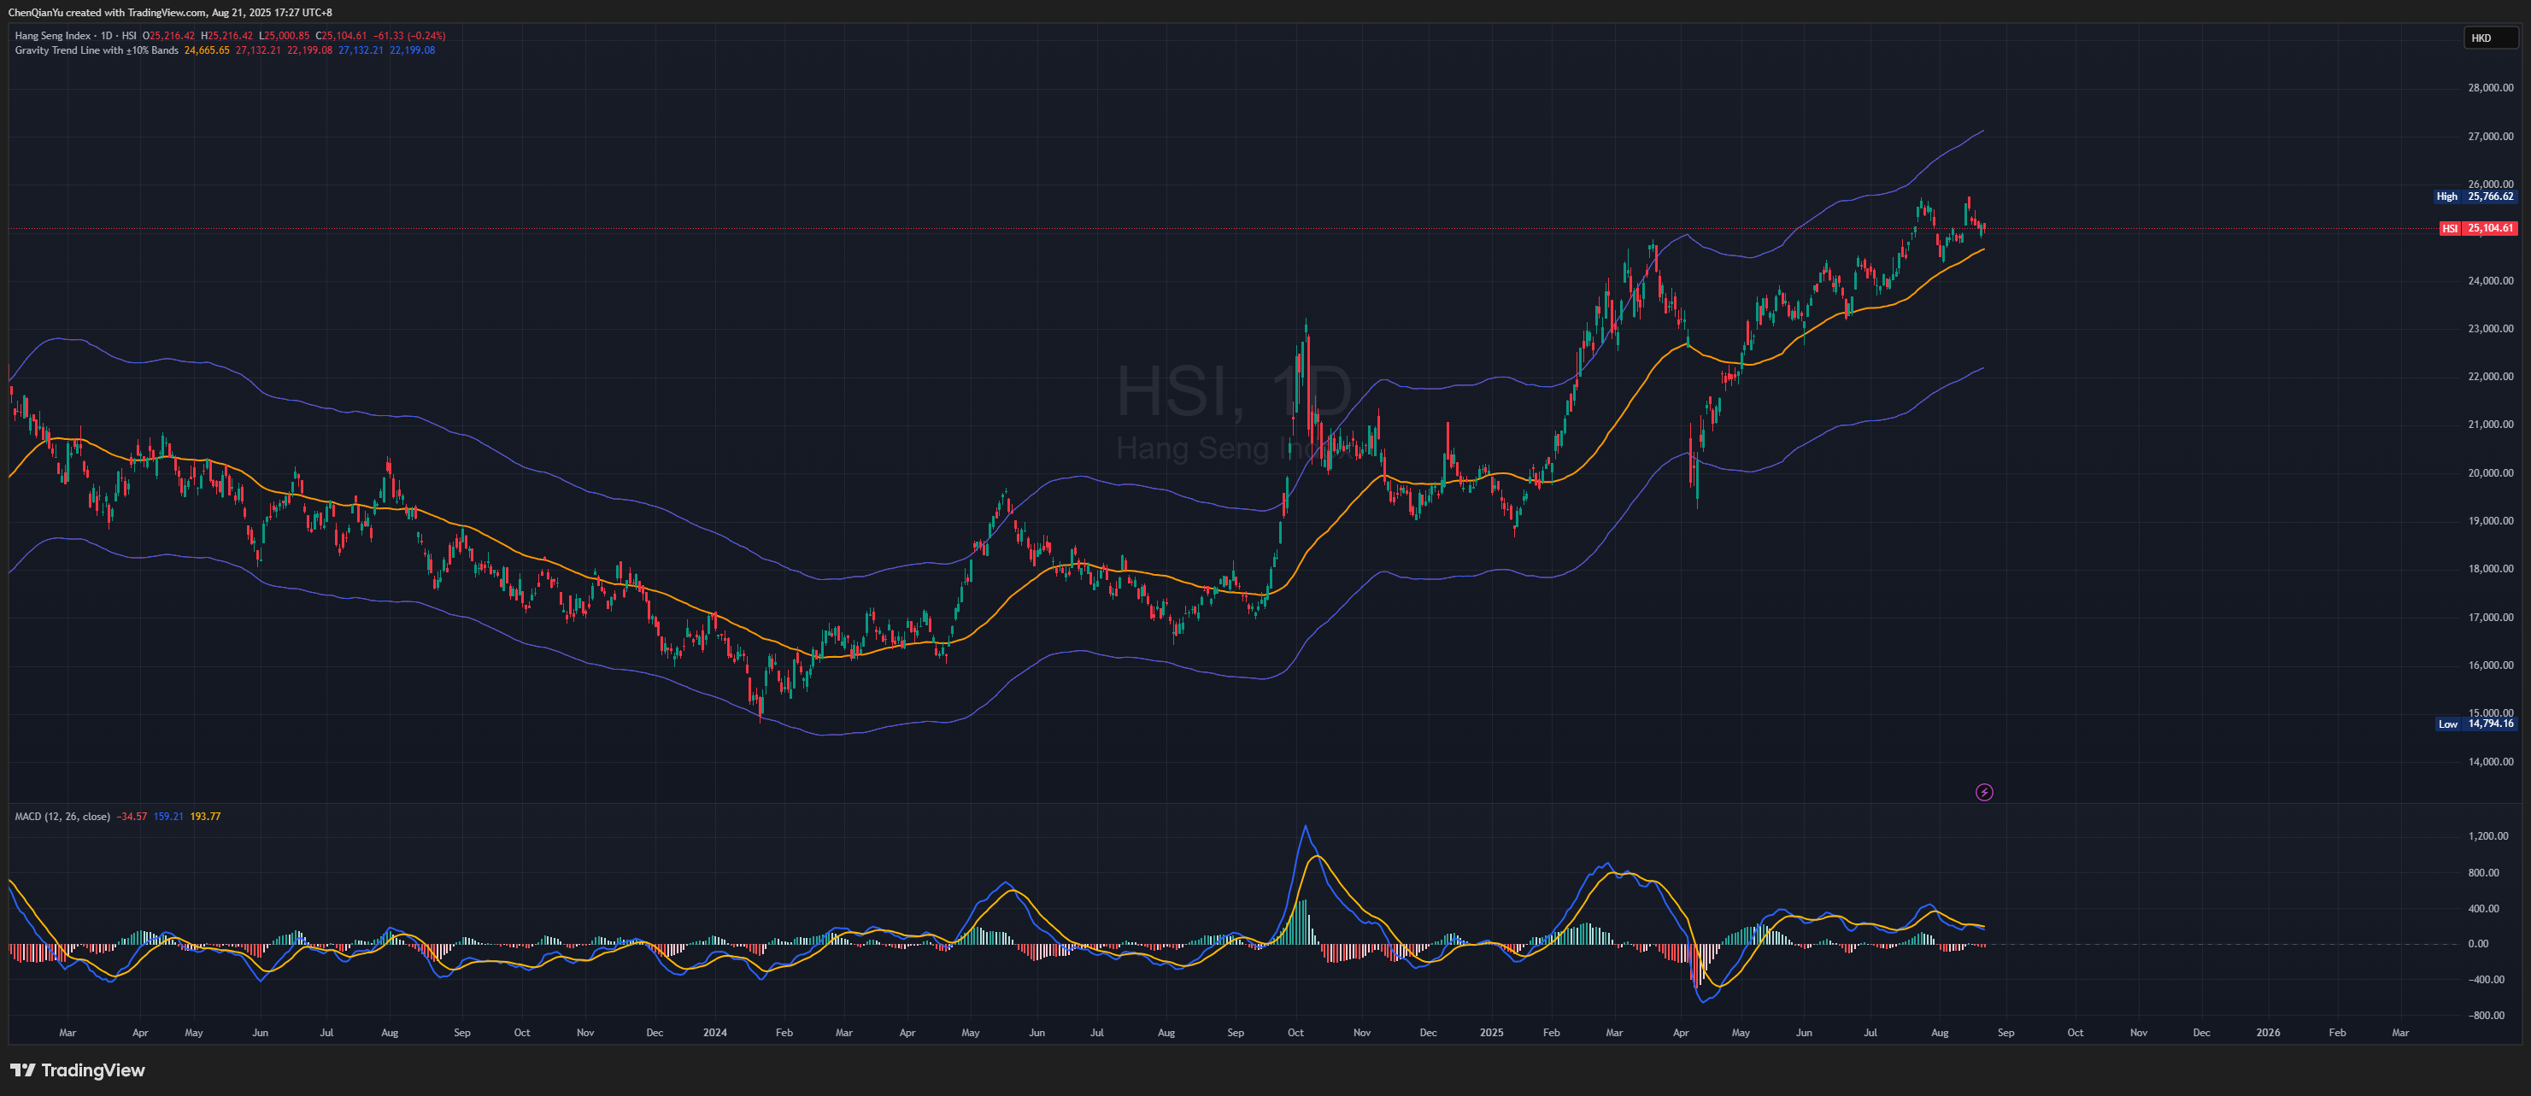Click the snapshot header text "ChenQianYu created with TradingView.com"
The image size is (2531, 1096).
pos(107,13)
